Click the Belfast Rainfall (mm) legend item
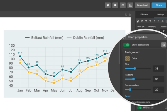Screen dimensions: 167x111 click(x=44, y=38)
